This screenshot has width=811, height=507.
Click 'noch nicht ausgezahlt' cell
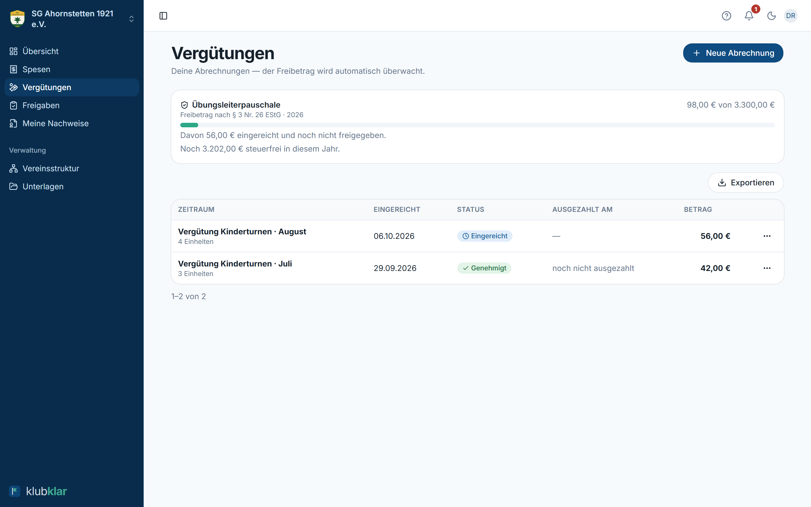[x=593, y=268]
